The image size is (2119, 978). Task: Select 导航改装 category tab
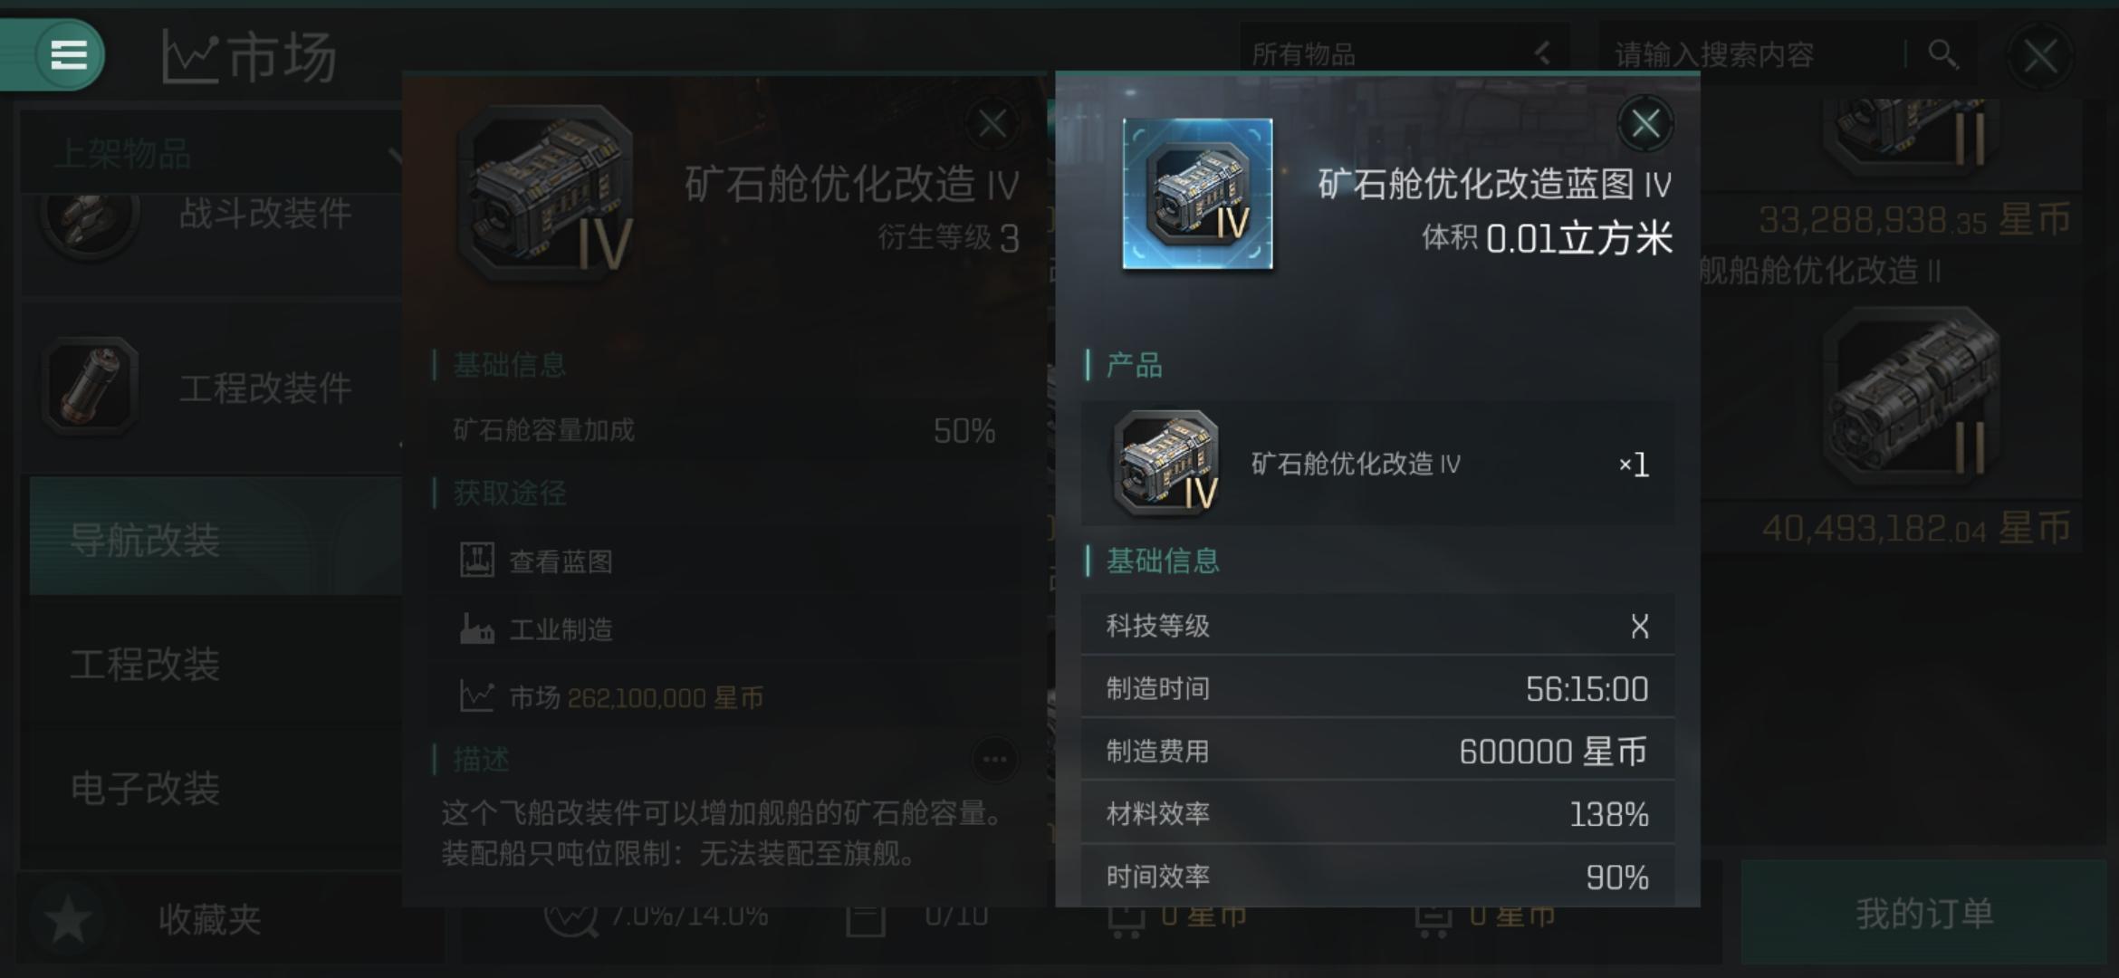coord(216,539)
